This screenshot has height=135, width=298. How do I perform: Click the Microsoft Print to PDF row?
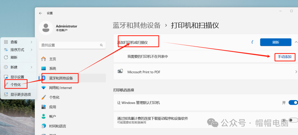coord(206,72)
